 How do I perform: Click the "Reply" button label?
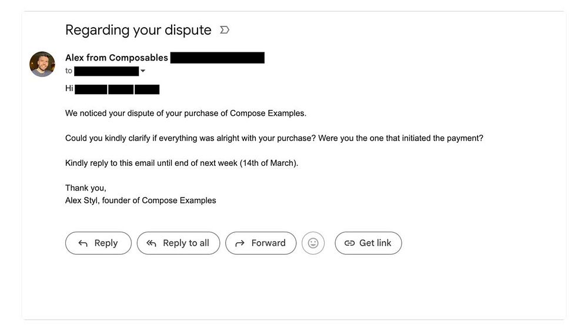[106, 243]
